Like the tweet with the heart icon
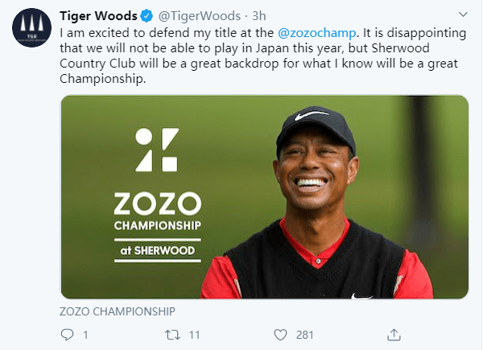This screenshot has height=350, width=483. point(281,334)
